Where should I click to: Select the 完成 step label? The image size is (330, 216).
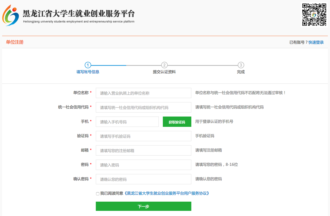click(241, 72)
